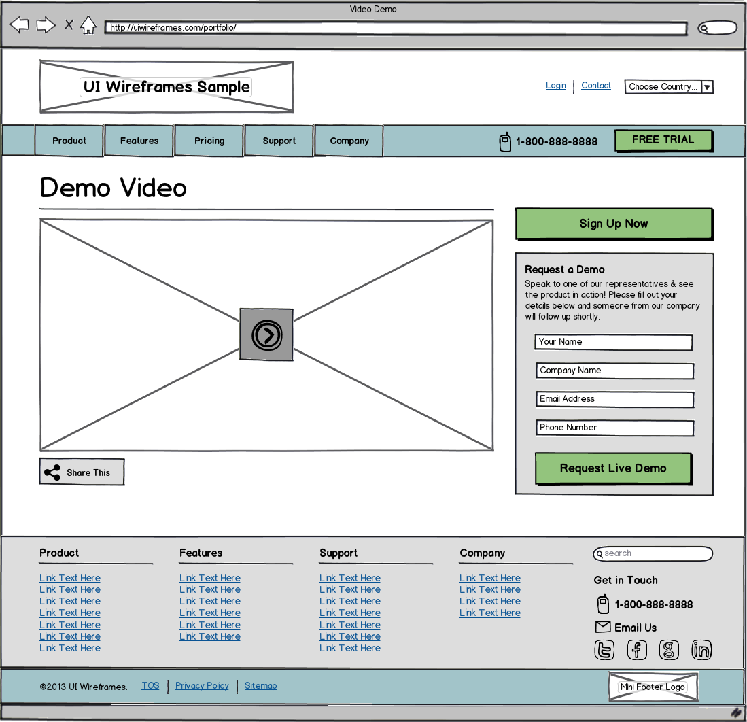The height and width of the screenshot is (722, 747).
Task: Open the Login link
Action: [555, 85]
